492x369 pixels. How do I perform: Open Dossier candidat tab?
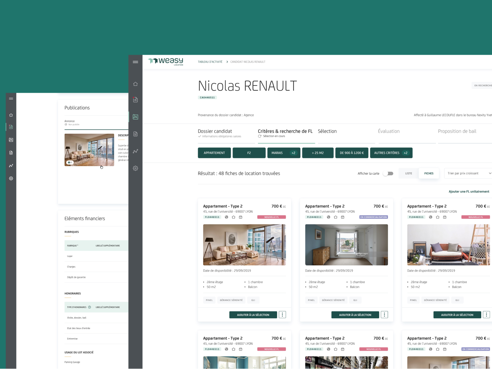tap(226, 134)
